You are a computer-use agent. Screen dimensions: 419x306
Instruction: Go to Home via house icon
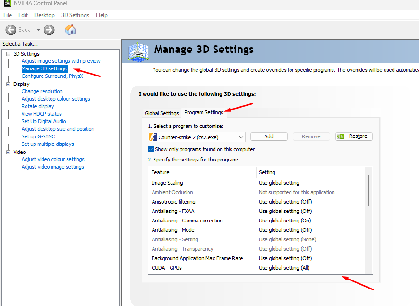pos(70,30)
